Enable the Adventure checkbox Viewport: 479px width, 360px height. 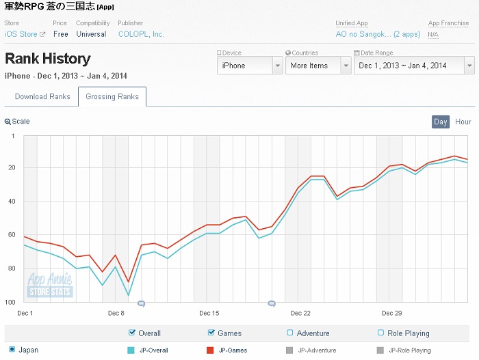tap(290, 333)
